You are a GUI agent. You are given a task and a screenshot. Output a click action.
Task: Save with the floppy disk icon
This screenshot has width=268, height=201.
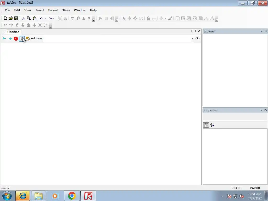16,18
